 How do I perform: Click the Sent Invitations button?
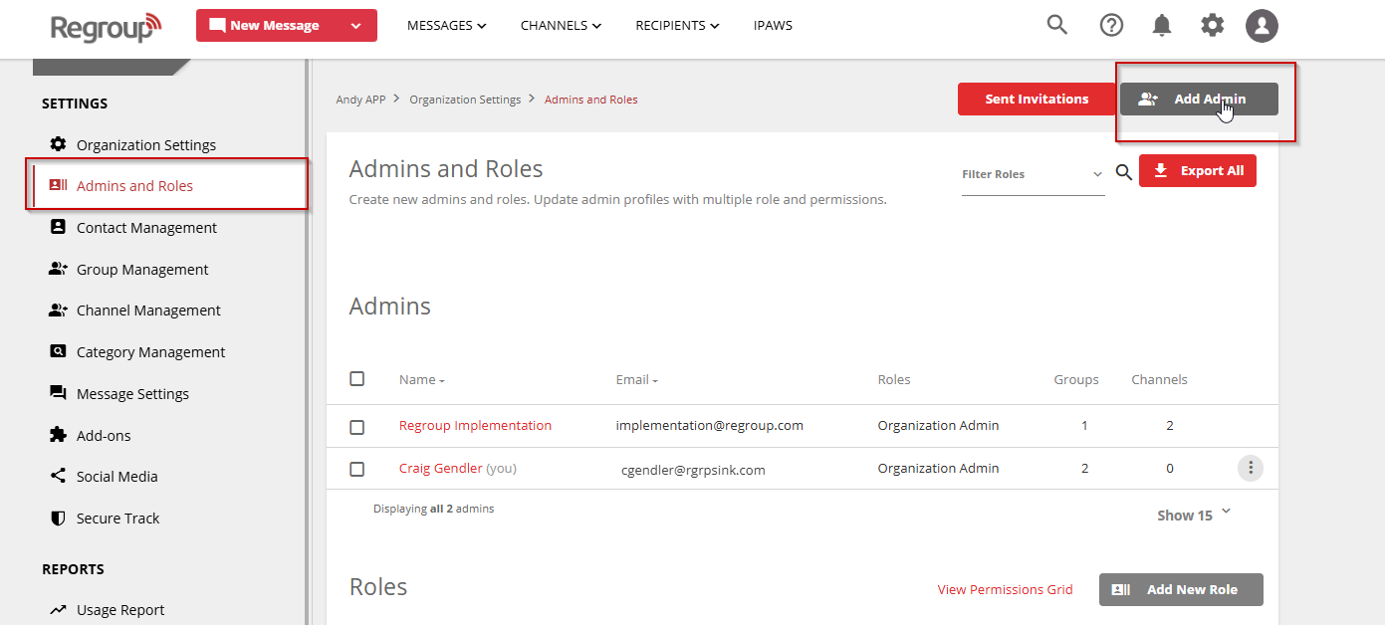click(1037, 99)
